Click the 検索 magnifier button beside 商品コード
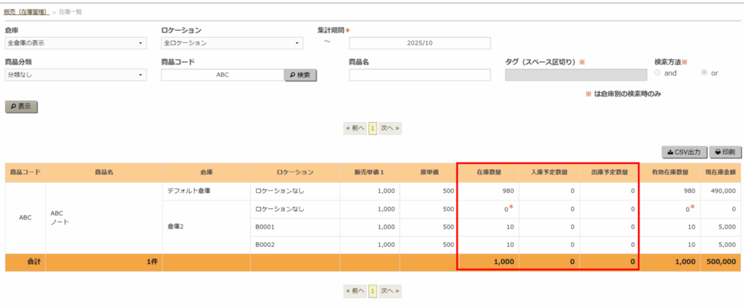The width and height of the screenshot is (744, 307). point(300,75)
